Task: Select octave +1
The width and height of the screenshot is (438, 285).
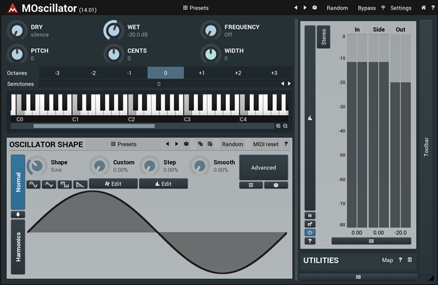Action: [x=201, y=73]
